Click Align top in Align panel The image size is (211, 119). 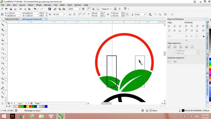click(x=169, y=31)
